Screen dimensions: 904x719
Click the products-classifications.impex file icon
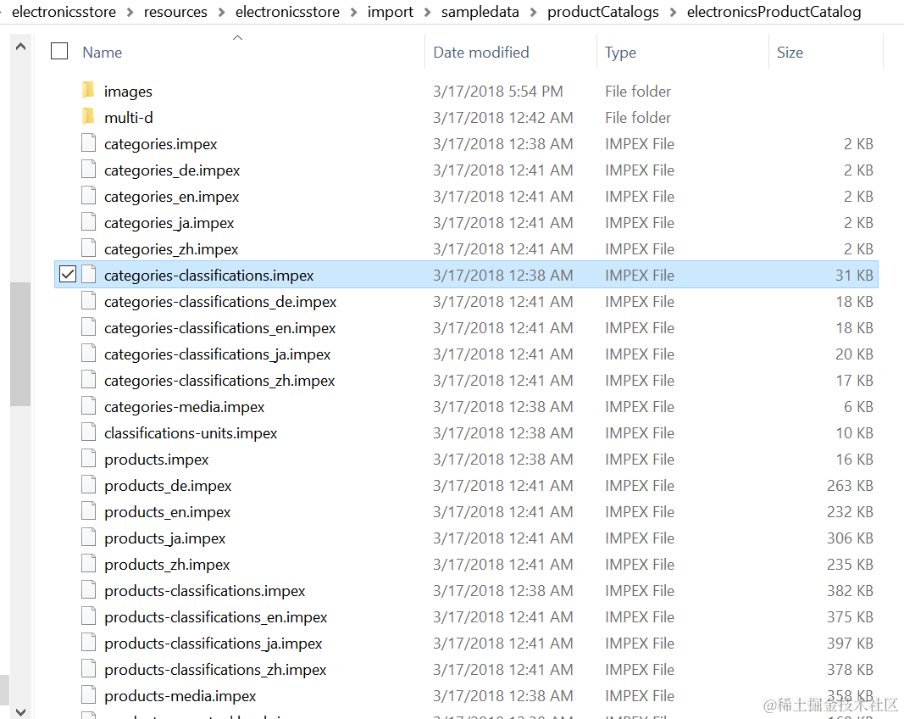coord(88,589)
